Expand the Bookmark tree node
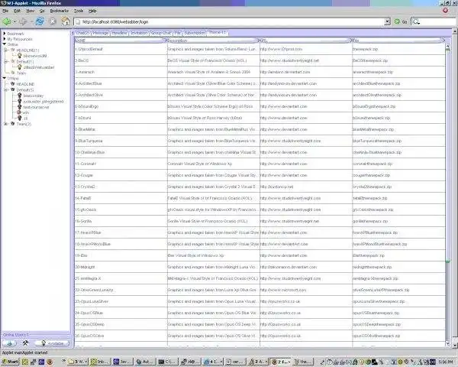 coord(5,34)
